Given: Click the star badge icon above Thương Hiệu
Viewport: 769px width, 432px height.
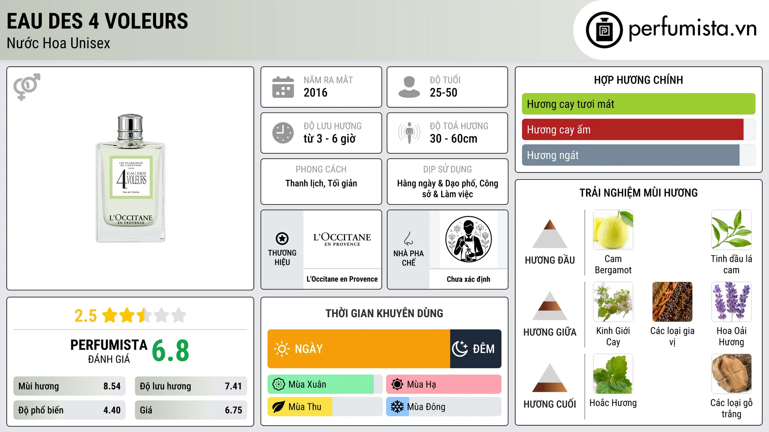Looking at the screenshot, I should tap(282, 238).
